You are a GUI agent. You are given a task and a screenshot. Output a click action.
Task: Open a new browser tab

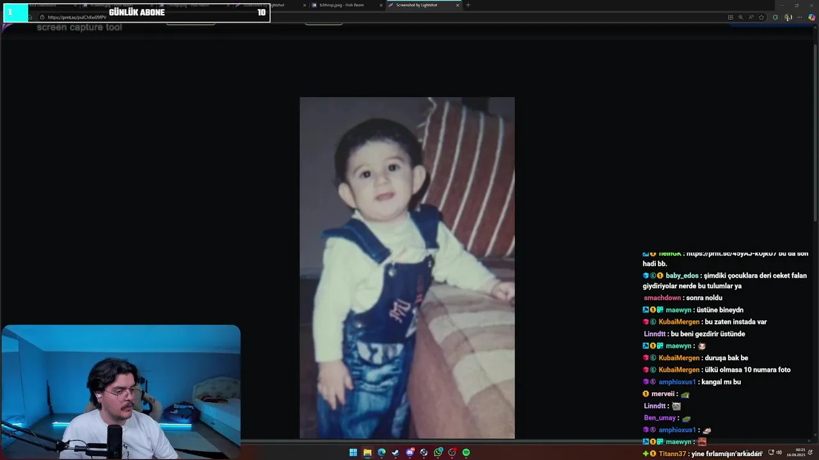point(468,5)
